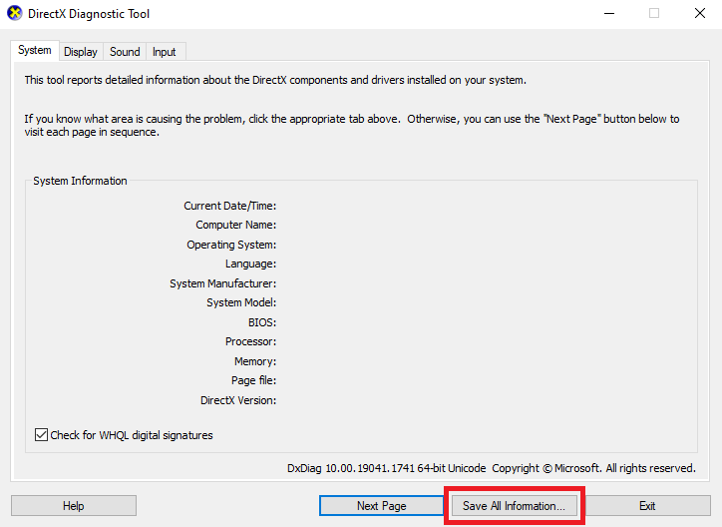Go to Next Page
This screenshot has height=527, width=722.
click(x=382, y=506)
